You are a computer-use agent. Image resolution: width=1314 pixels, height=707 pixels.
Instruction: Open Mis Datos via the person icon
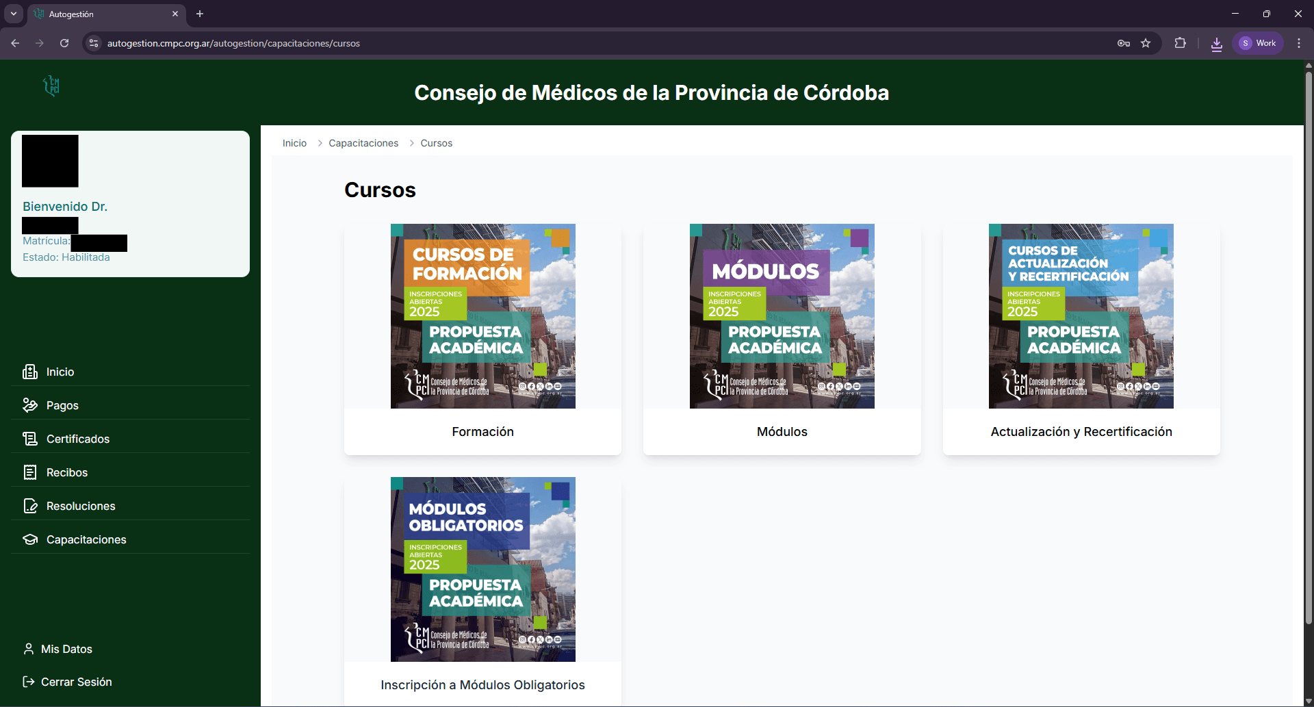click(x=28, y=648)
